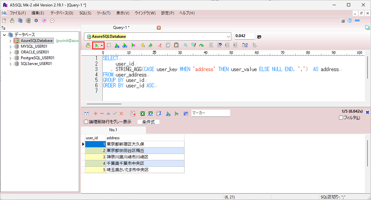Close the Query-1 tab with red X
The image size is (371, 200).
(x=159, y=28)
